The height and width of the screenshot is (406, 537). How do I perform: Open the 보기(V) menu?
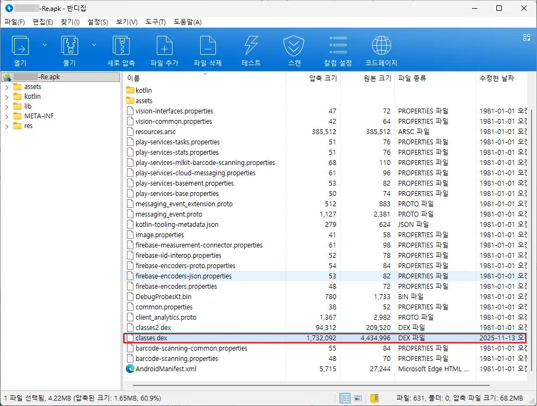(127, 22)
